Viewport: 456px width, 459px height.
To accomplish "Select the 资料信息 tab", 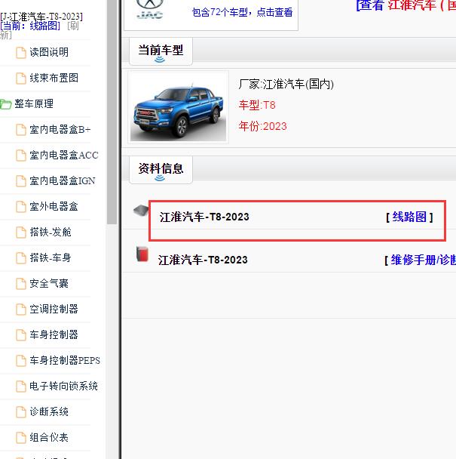I will click(x=161, y=170).
